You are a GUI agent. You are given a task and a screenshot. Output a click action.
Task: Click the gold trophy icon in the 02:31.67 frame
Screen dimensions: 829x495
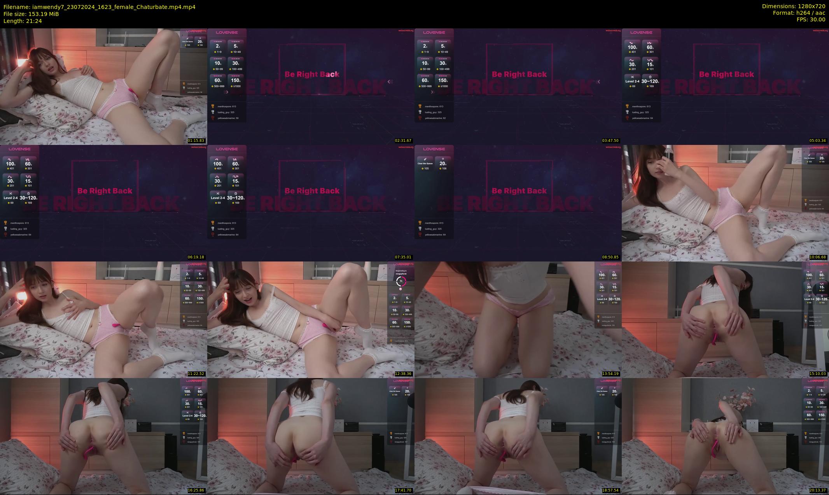213,106
